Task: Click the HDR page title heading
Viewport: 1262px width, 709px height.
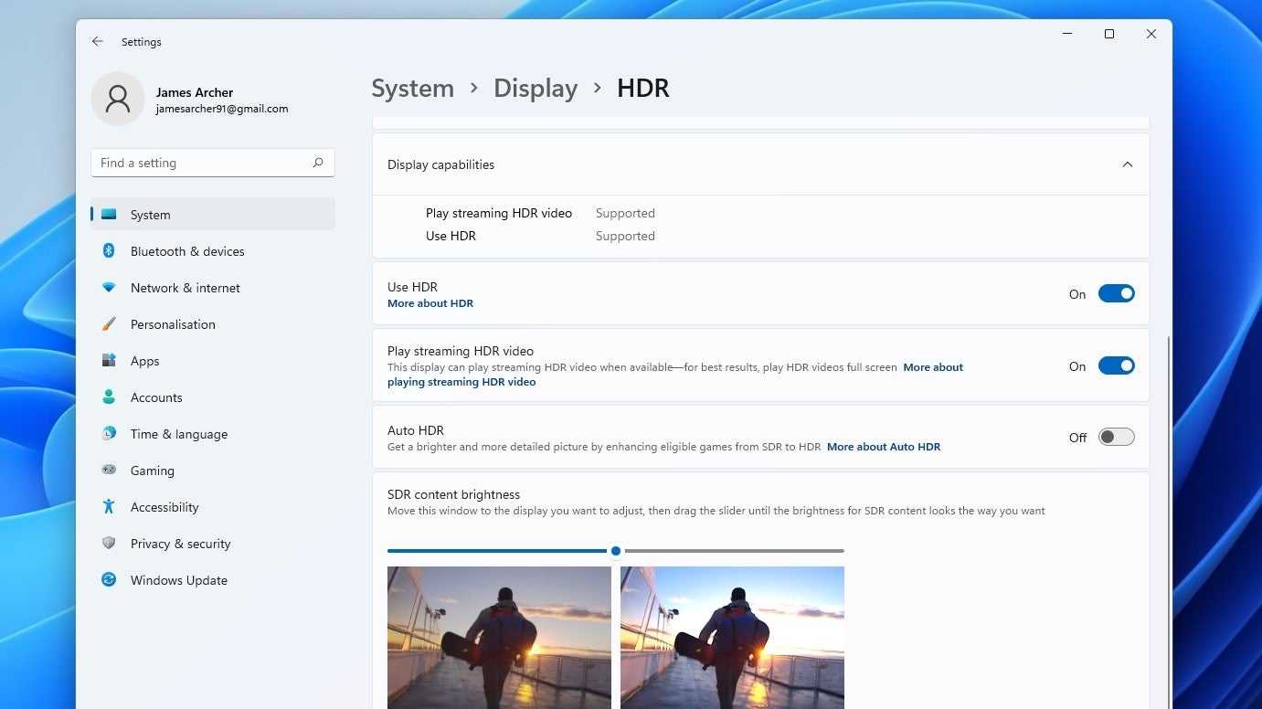Action: (x=642, y=89)
